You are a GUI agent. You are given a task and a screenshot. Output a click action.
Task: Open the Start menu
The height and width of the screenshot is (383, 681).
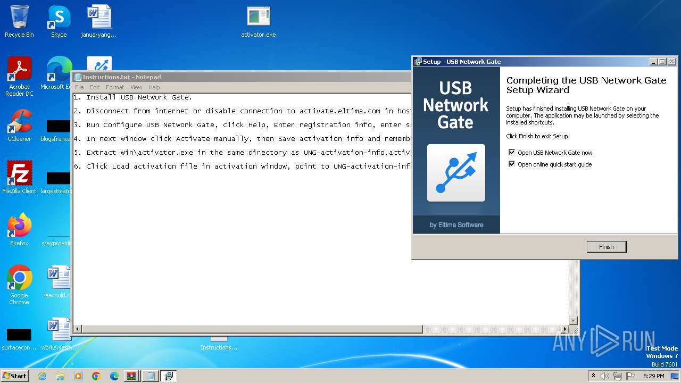(14, 376)
